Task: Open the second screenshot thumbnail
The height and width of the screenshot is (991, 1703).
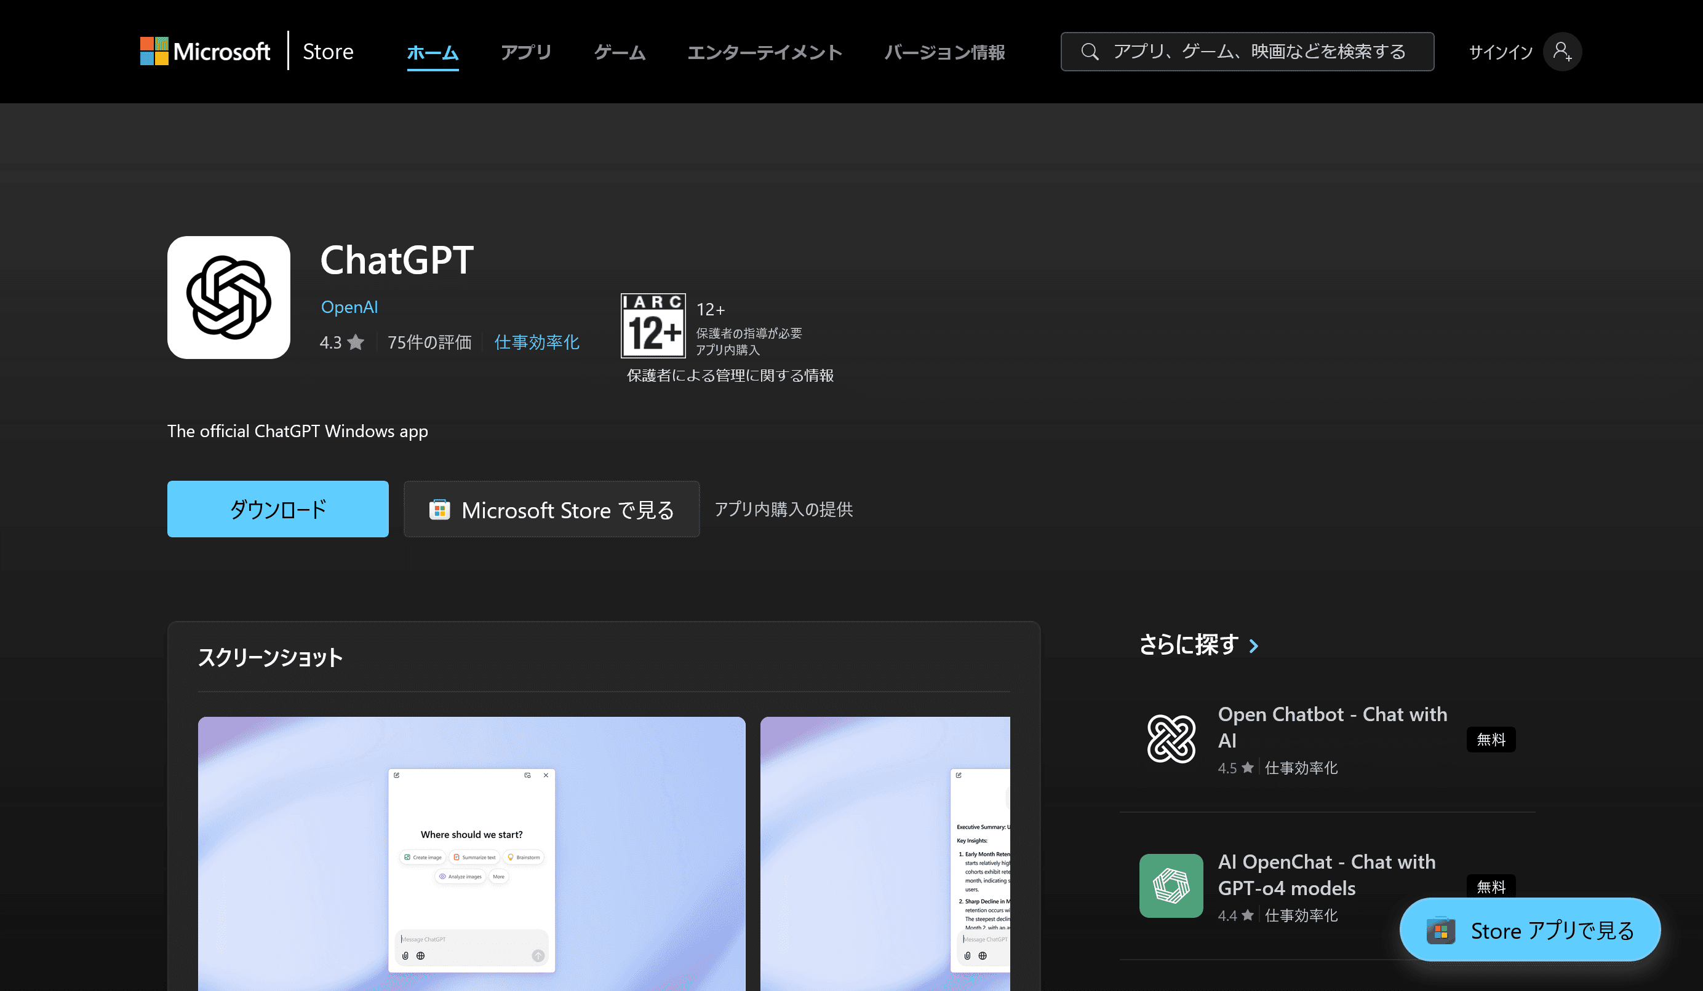Action: click(x=885, y=854)
